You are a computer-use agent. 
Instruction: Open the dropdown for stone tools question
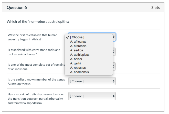114,52
